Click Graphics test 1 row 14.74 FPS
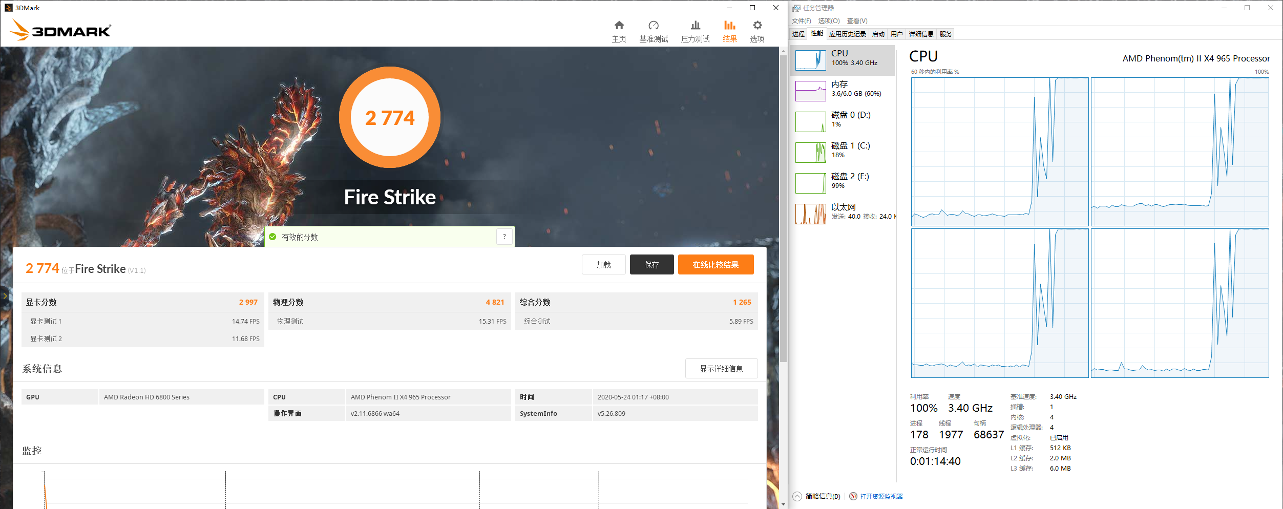 (x=143, y=321)
